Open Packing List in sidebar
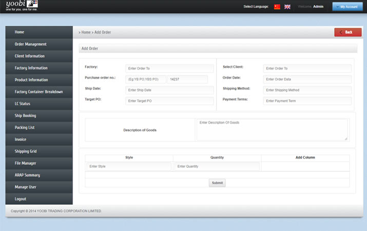Image resolution: width=367 pixels, height=231 pixels. click(39, 128)
